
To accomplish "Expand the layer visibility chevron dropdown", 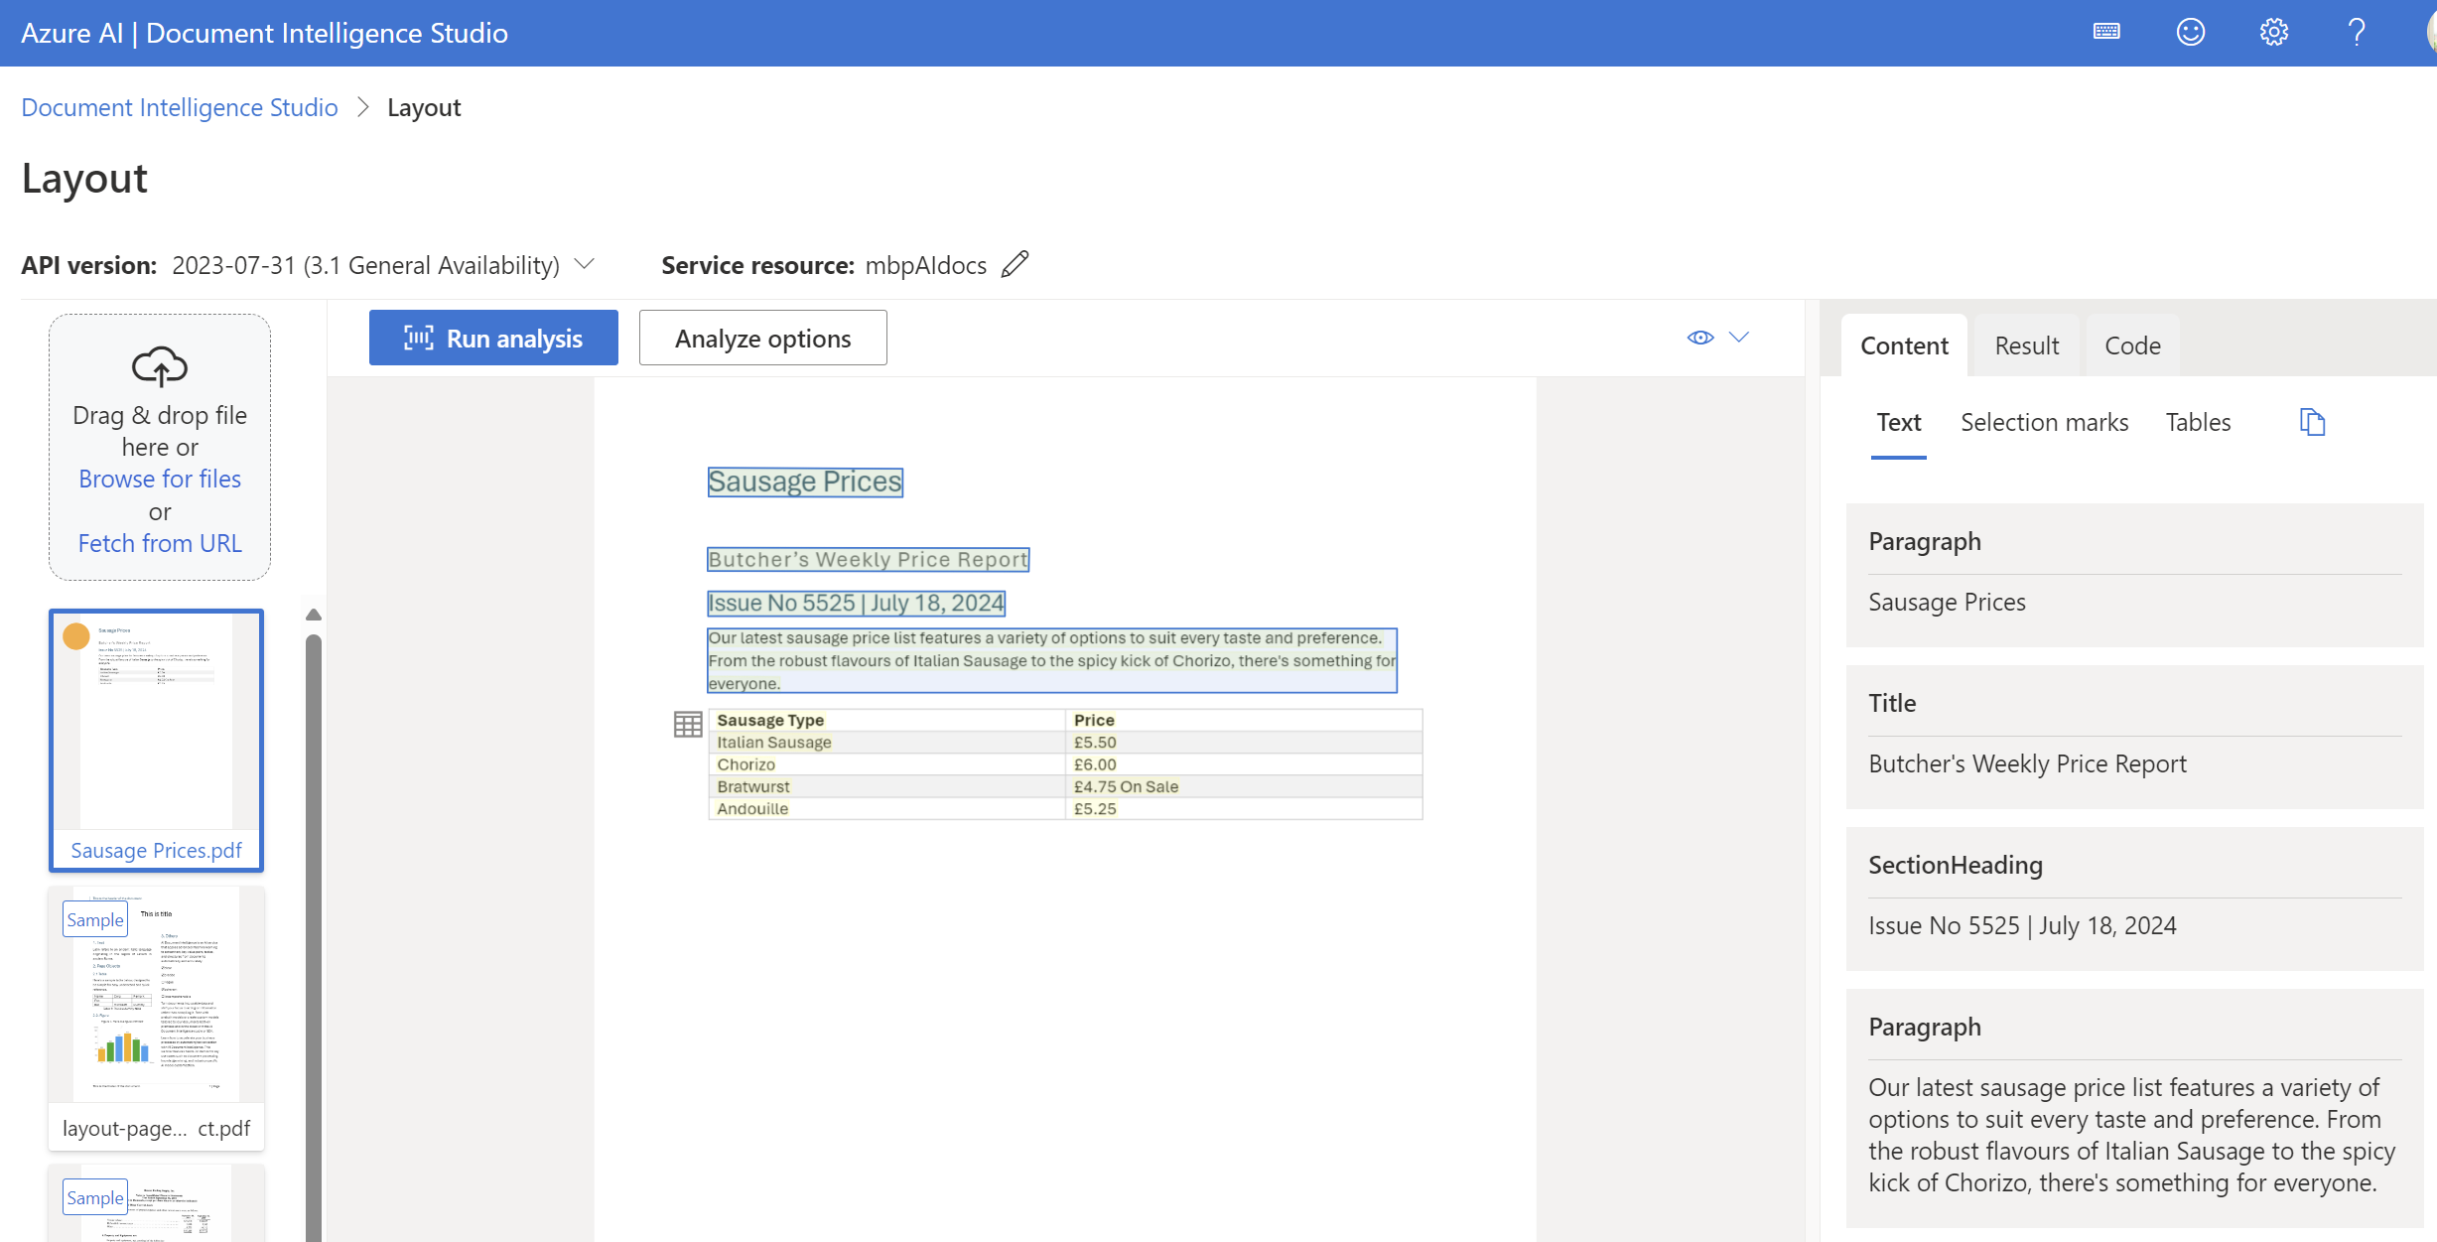I will 1739,338.
